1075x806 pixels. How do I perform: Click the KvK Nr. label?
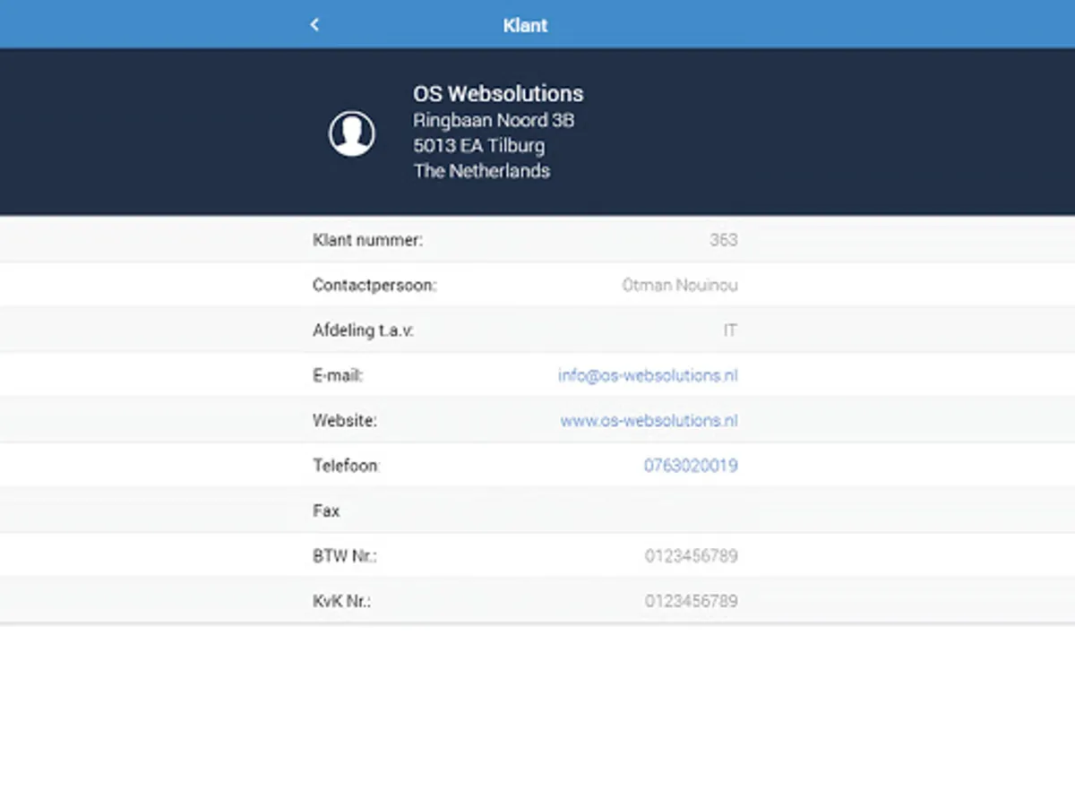click(341, 601)
